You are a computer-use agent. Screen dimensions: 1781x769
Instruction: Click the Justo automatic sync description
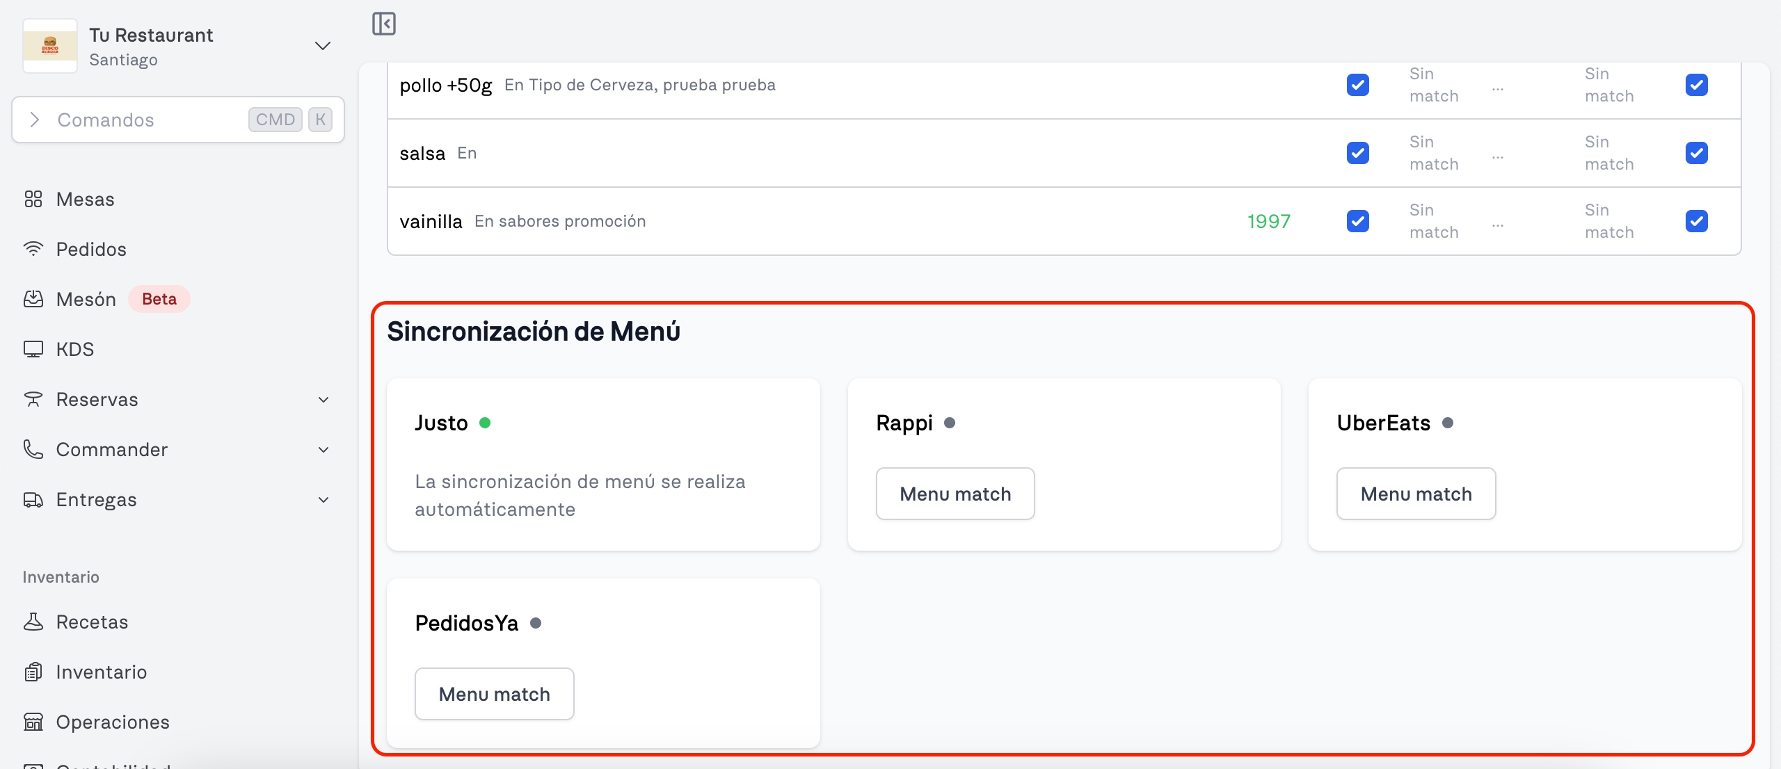point(580,495)
